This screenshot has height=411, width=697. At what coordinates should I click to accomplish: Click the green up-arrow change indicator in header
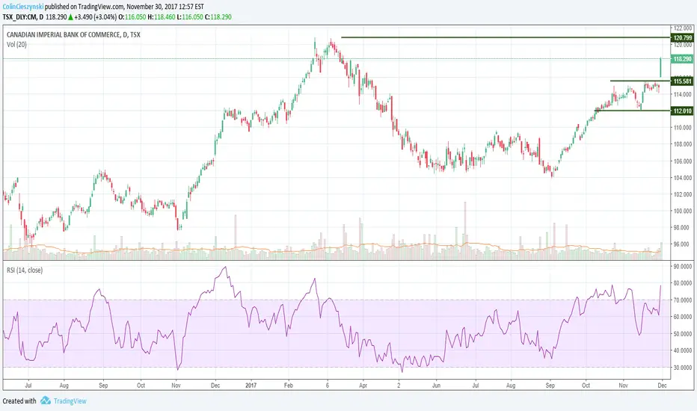(x=71, y=17)
